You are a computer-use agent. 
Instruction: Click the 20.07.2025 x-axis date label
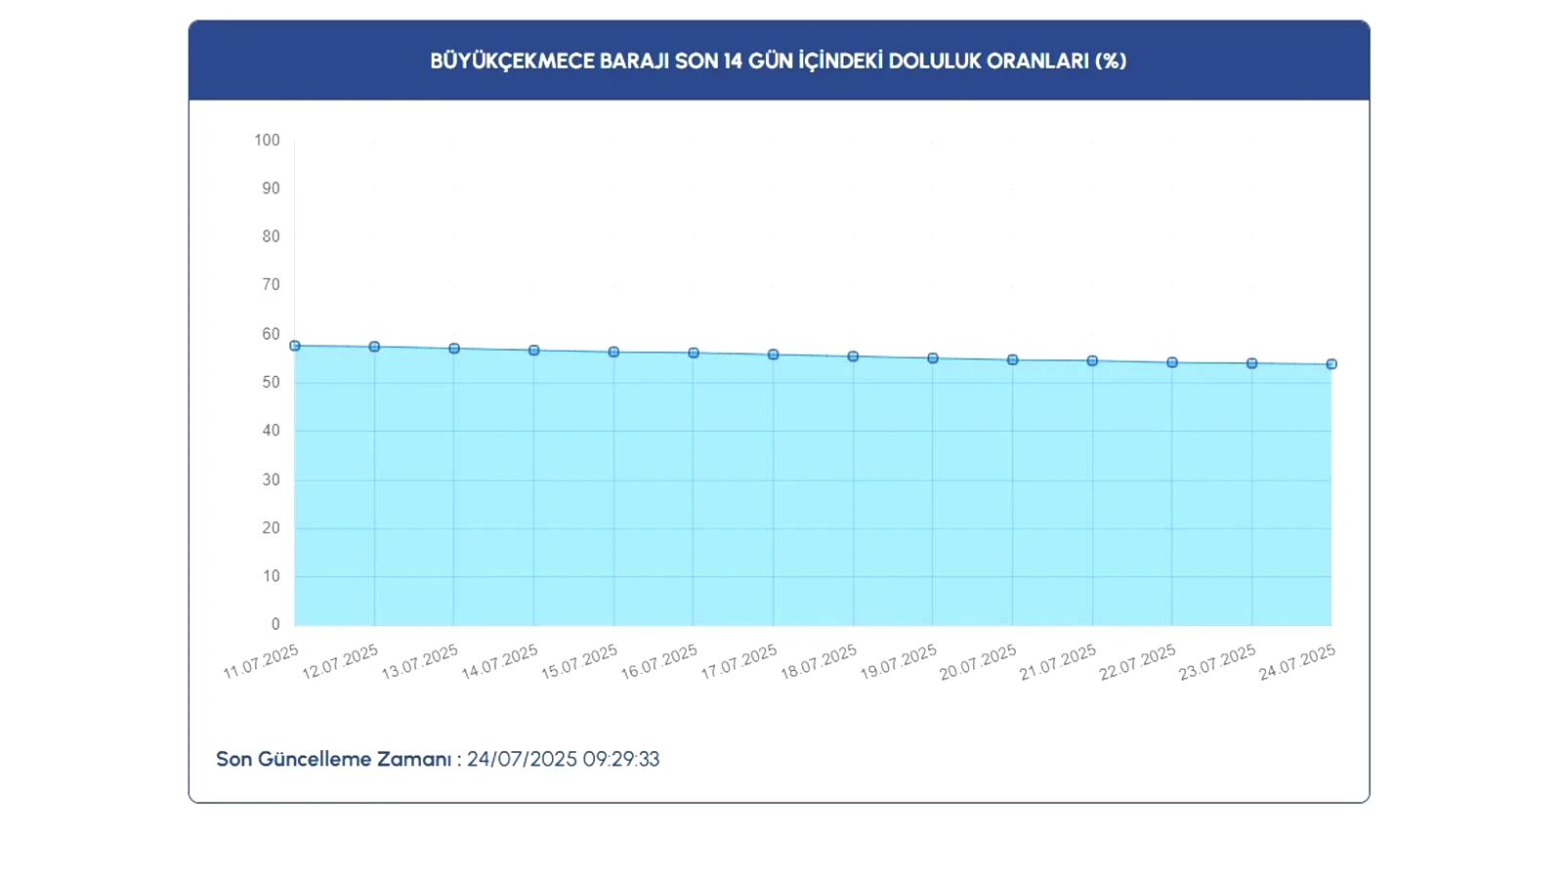point(979,662)
